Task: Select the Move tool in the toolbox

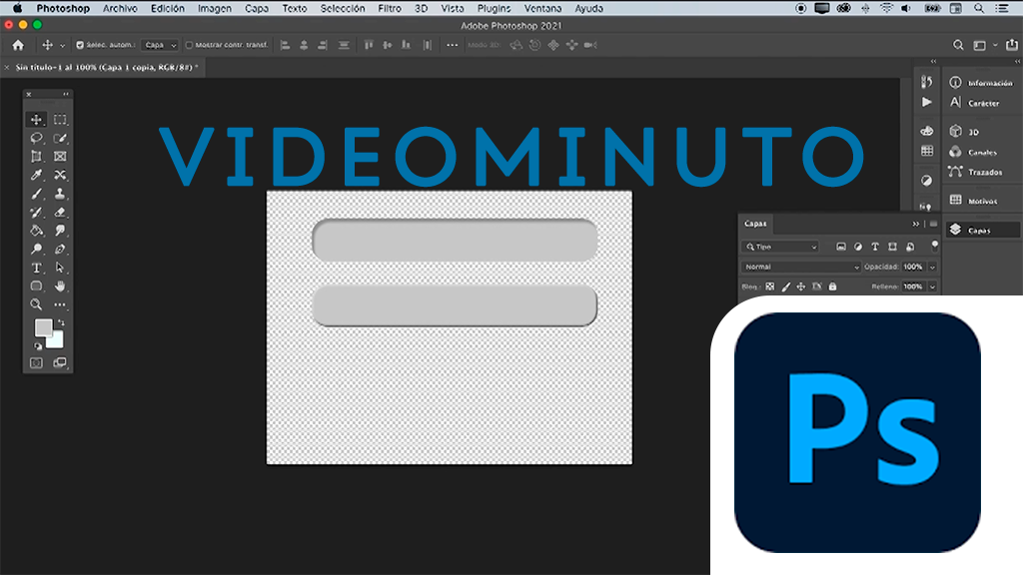Action: click(37, 120)
